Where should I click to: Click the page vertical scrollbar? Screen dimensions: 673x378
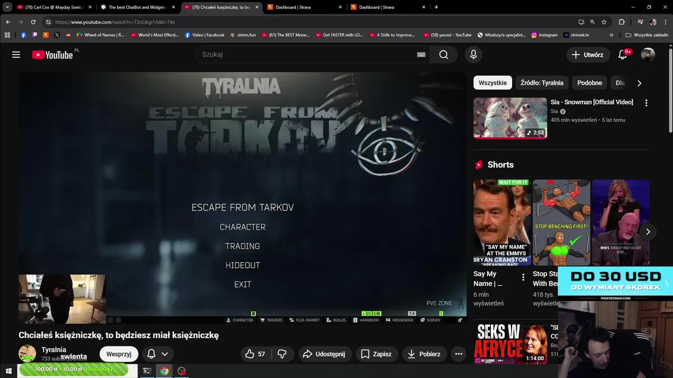point(670,89)
